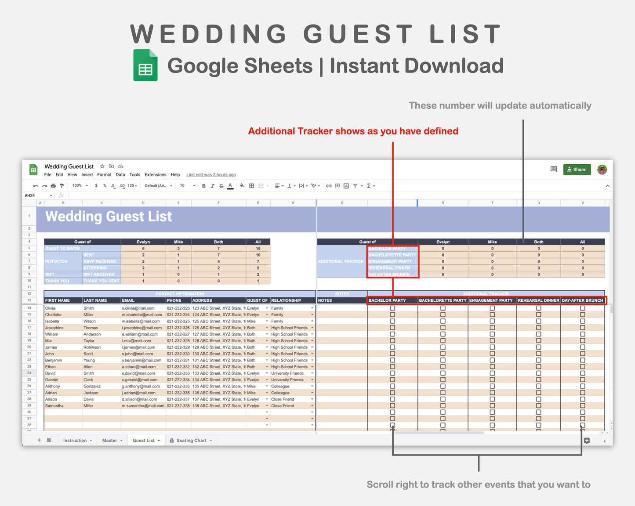Open Josephine's Relationship dropdown
The width and height of the screenshot is (635, 506).
pyautogui.click(x=312, y=328)
